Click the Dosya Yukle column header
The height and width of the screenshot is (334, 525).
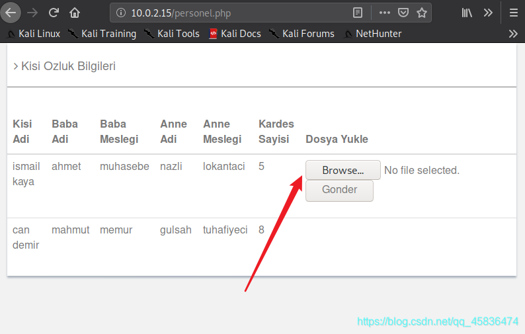[x=337, y=139]
